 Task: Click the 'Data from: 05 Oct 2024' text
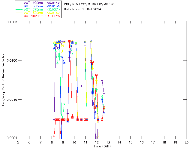tap(82, 9)
